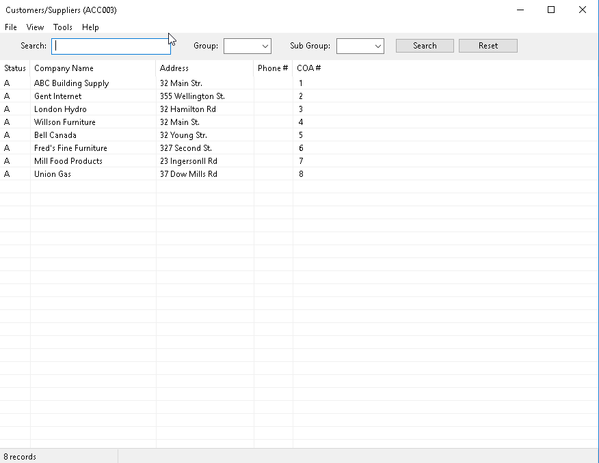Sort by Phone # column header
The width and height of the screenshot is (599, 463).
click(x=273, y=68)
